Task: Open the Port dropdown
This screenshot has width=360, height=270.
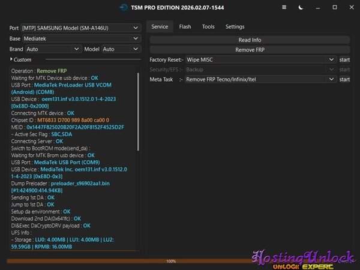Action: coord(81,28)
